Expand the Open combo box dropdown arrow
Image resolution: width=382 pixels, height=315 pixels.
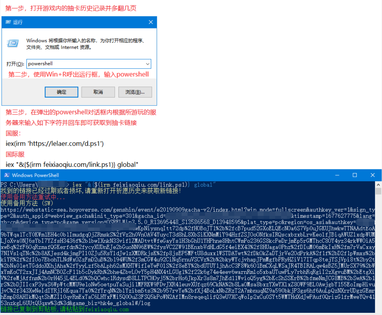tap(147, 64)
